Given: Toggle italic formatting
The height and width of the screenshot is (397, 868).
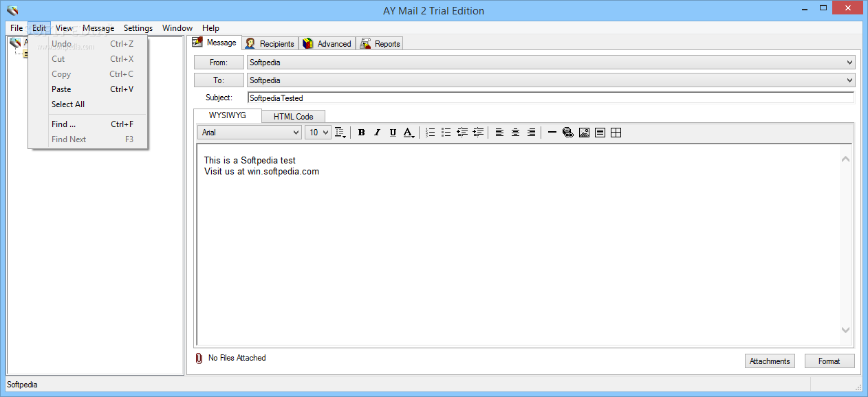Looking at the screenshot, I should pyautogui.click(x=377, y=133).
